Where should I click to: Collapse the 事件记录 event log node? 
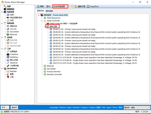click(45, 26)
